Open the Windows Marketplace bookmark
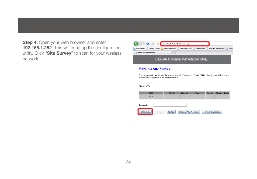The height and width of the screenshot is (179, 257). pos(215,48)
